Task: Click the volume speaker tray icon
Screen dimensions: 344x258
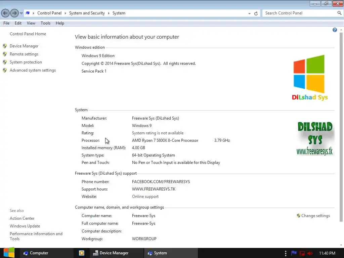Action: point(310,253)
